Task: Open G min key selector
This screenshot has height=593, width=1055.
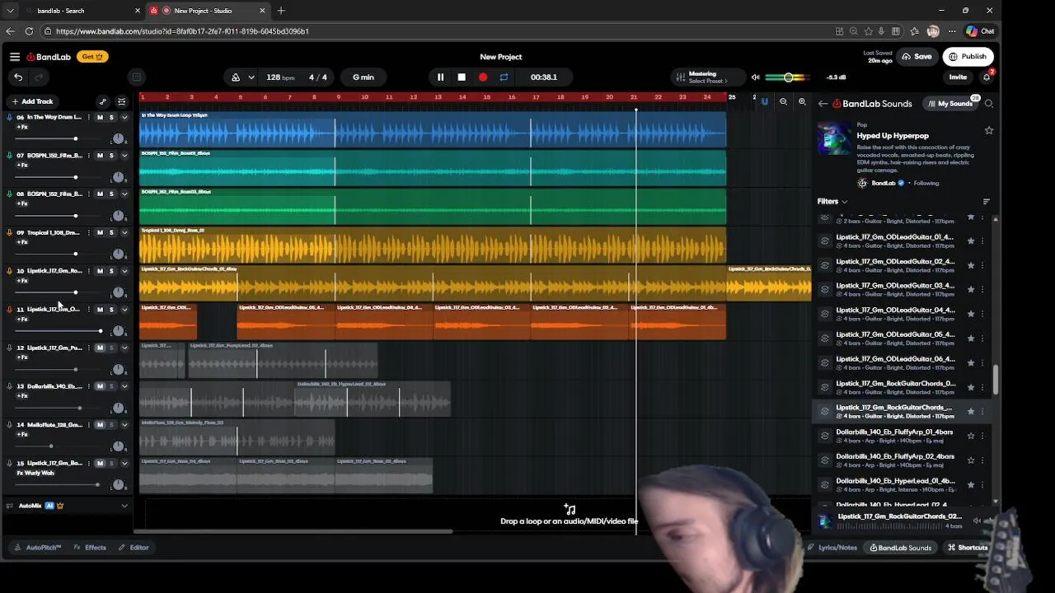Action: point(363,77)
